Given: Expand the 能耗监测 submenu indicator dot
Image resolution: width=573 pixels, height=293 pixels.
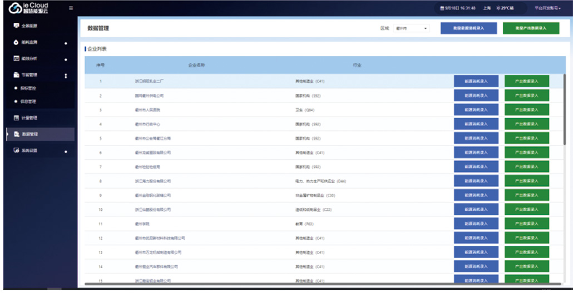Looking at the screenshot, I should point(66,43).
